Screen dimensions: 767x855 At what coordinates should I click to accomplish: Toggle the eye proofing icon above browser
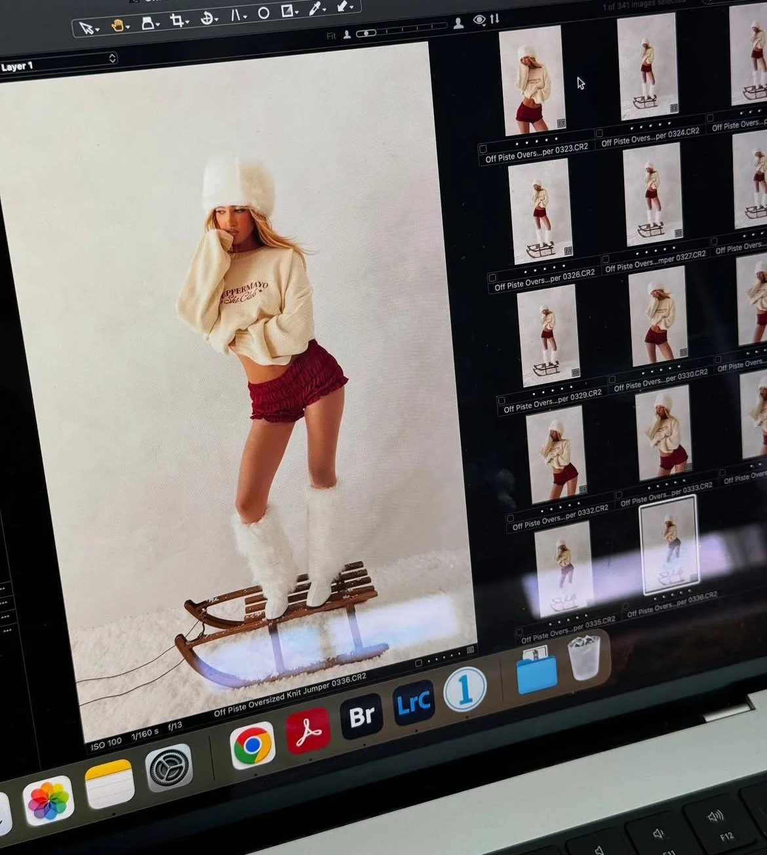[x=479, y=20]
